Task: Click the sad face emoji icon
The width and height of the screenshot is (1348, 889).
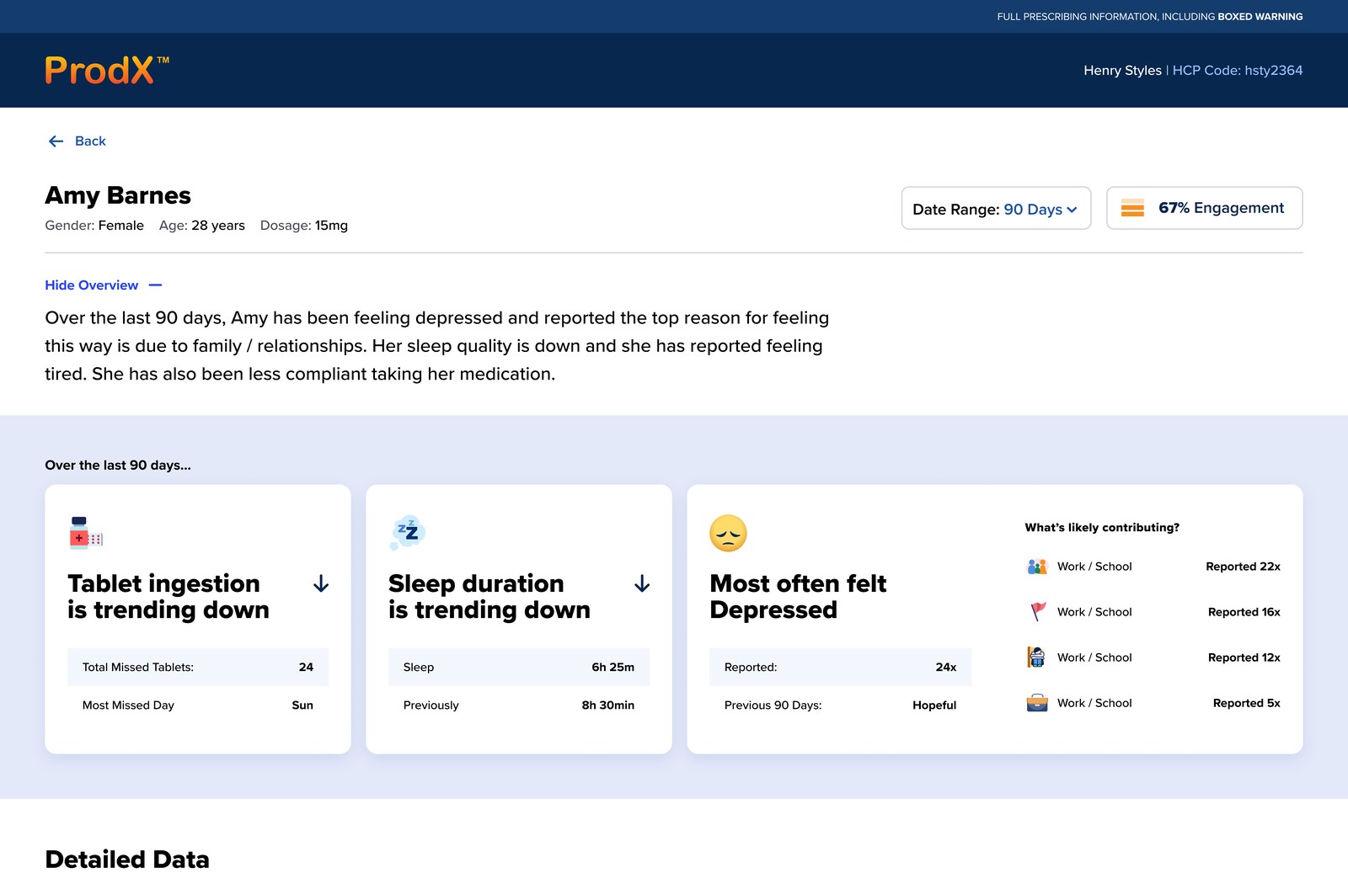Action: click(x=729, y=533)
